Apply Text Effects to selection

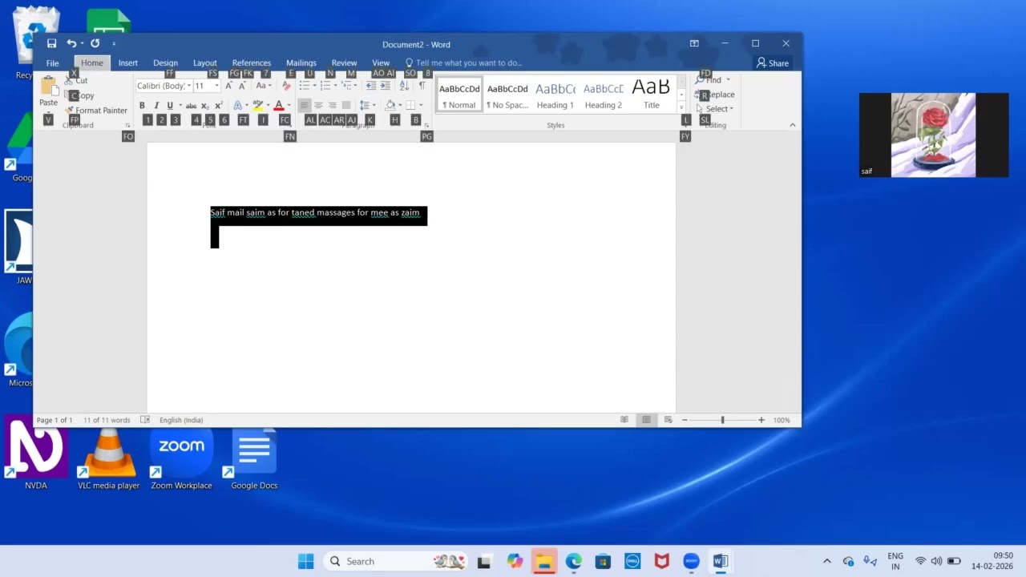point(237,106)
